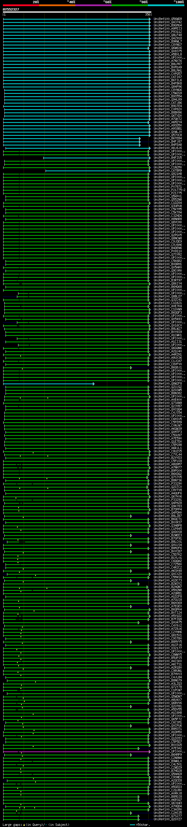This screenshot has height=827, width=187.
Task: Select label UniRef100_Q7S277
Action: click(167, 816)
